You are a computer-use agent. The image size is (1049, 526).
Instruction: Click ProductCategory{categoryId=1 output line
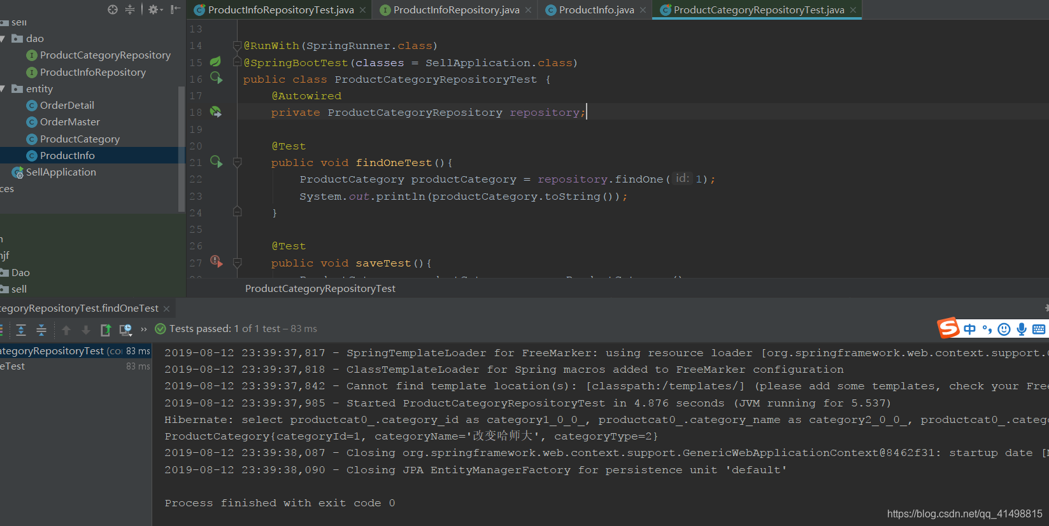[x=411, y=436]
